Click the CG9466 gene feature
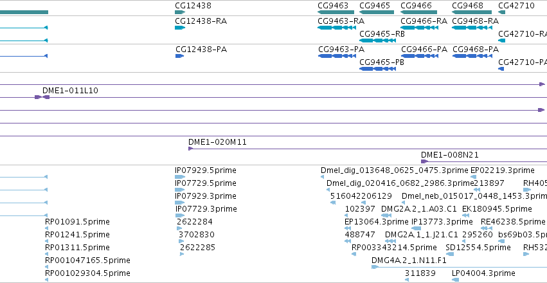This screenshot has width=547, height=283. click(420, 12)
